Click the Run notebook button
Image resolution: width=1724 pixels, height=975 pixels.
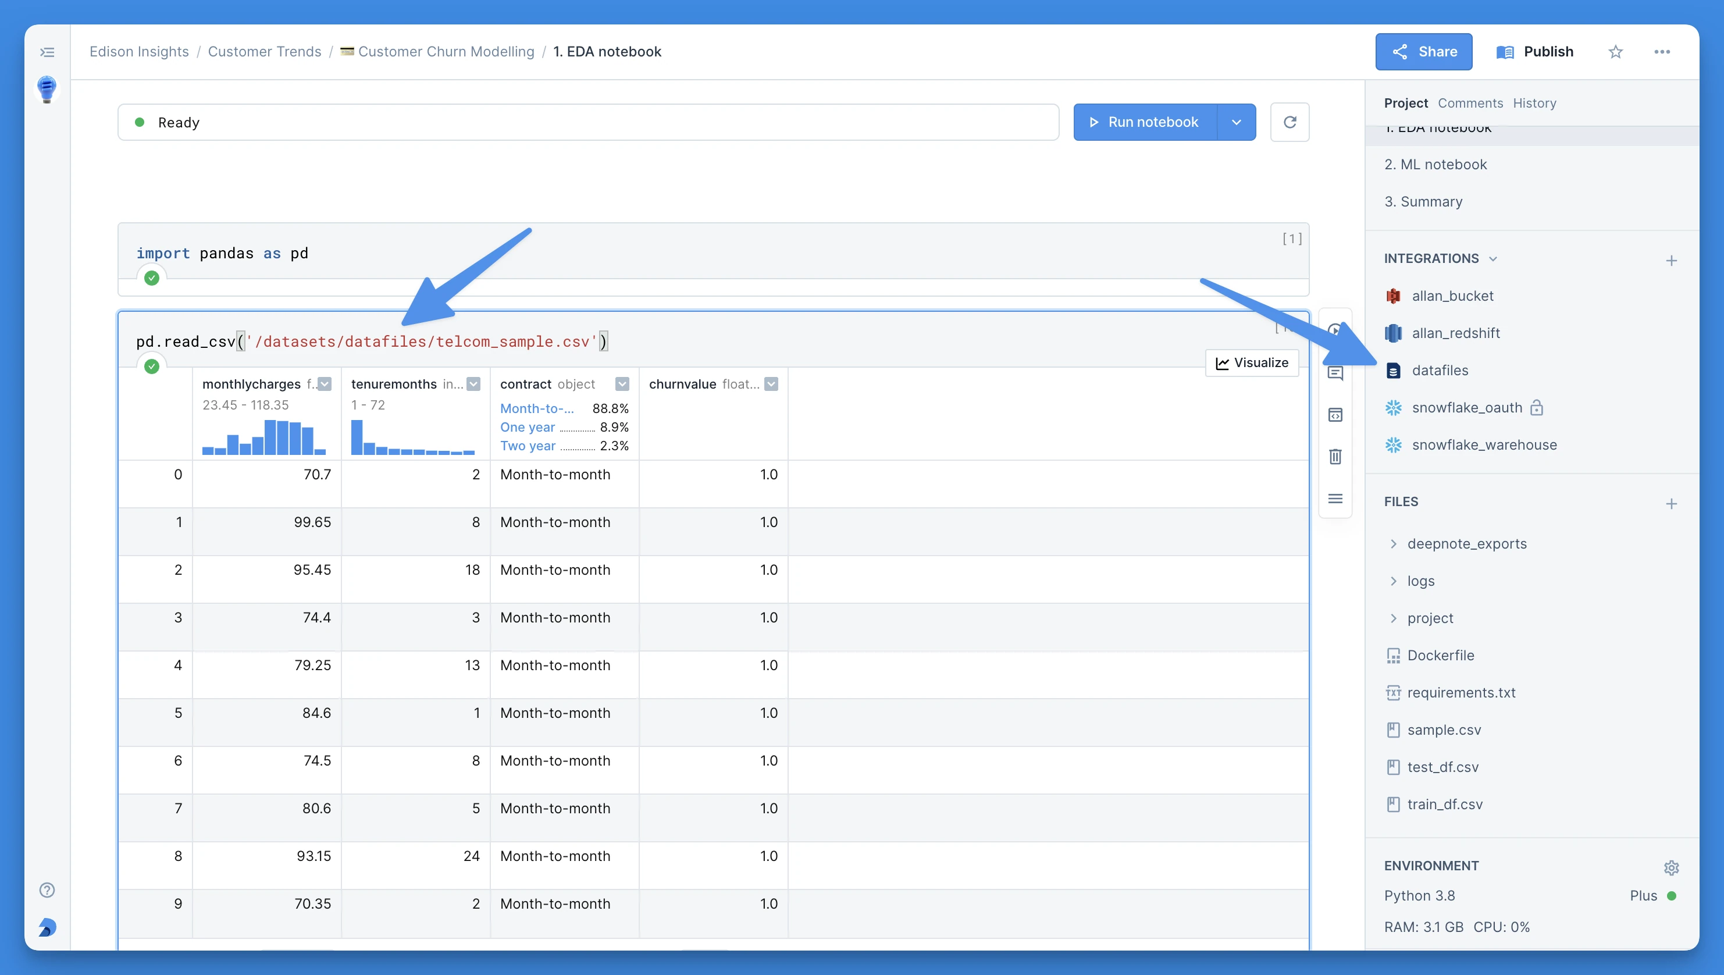point(1145,122)
